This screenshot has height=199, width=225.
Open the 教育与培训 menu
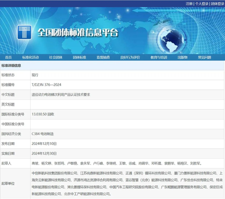tap(159, 57)
